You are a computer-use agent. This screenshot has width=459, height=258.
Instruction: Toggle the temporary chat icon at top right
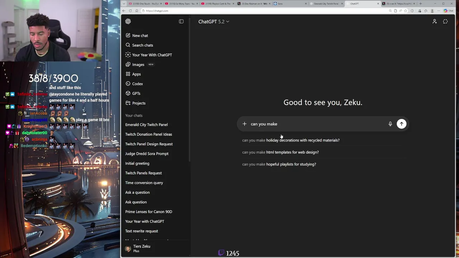445,21
